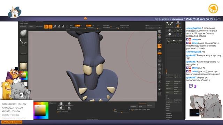Screen dimensions: 223x125
Task: Click the Xpose icon at right shelf bottom
Action: 160,94
